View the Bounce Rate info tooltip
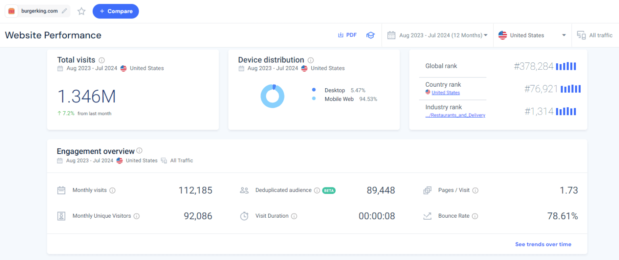The image size is (619, 260). click(476, 216)
